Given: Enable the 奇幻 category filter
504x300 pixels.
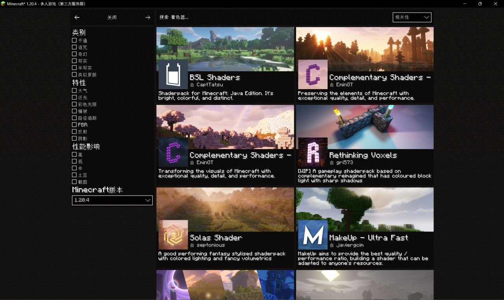Looking at the screenshot, I should pos(74,54).
